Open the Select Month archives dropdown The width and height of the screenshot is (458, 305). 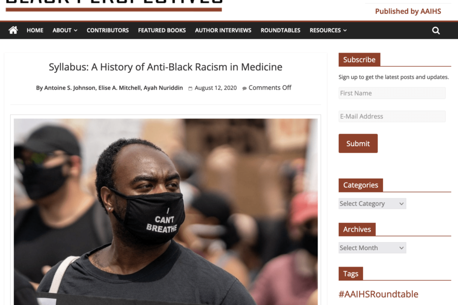[372, 248]
